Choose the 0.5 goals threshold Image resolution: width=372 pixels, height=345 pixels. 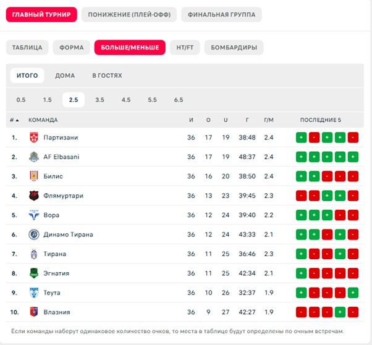click(21, 100)
